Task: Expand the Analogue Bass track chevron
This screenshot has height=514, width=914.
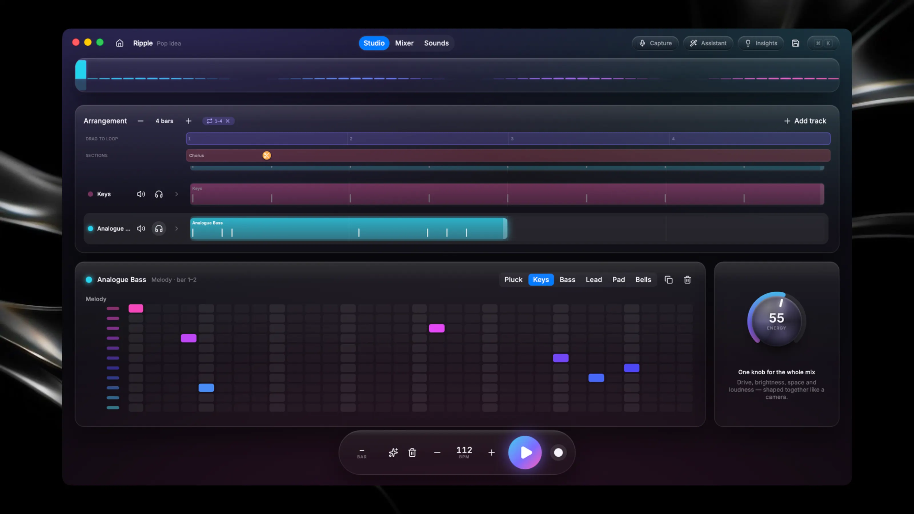Action: [176, 228]
